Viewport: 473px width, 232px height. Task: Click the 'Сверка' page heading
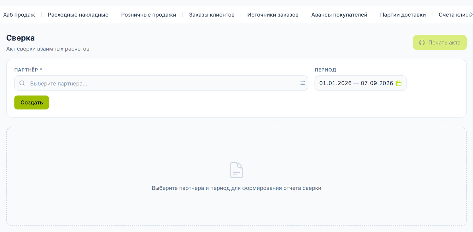pos(20,38)
